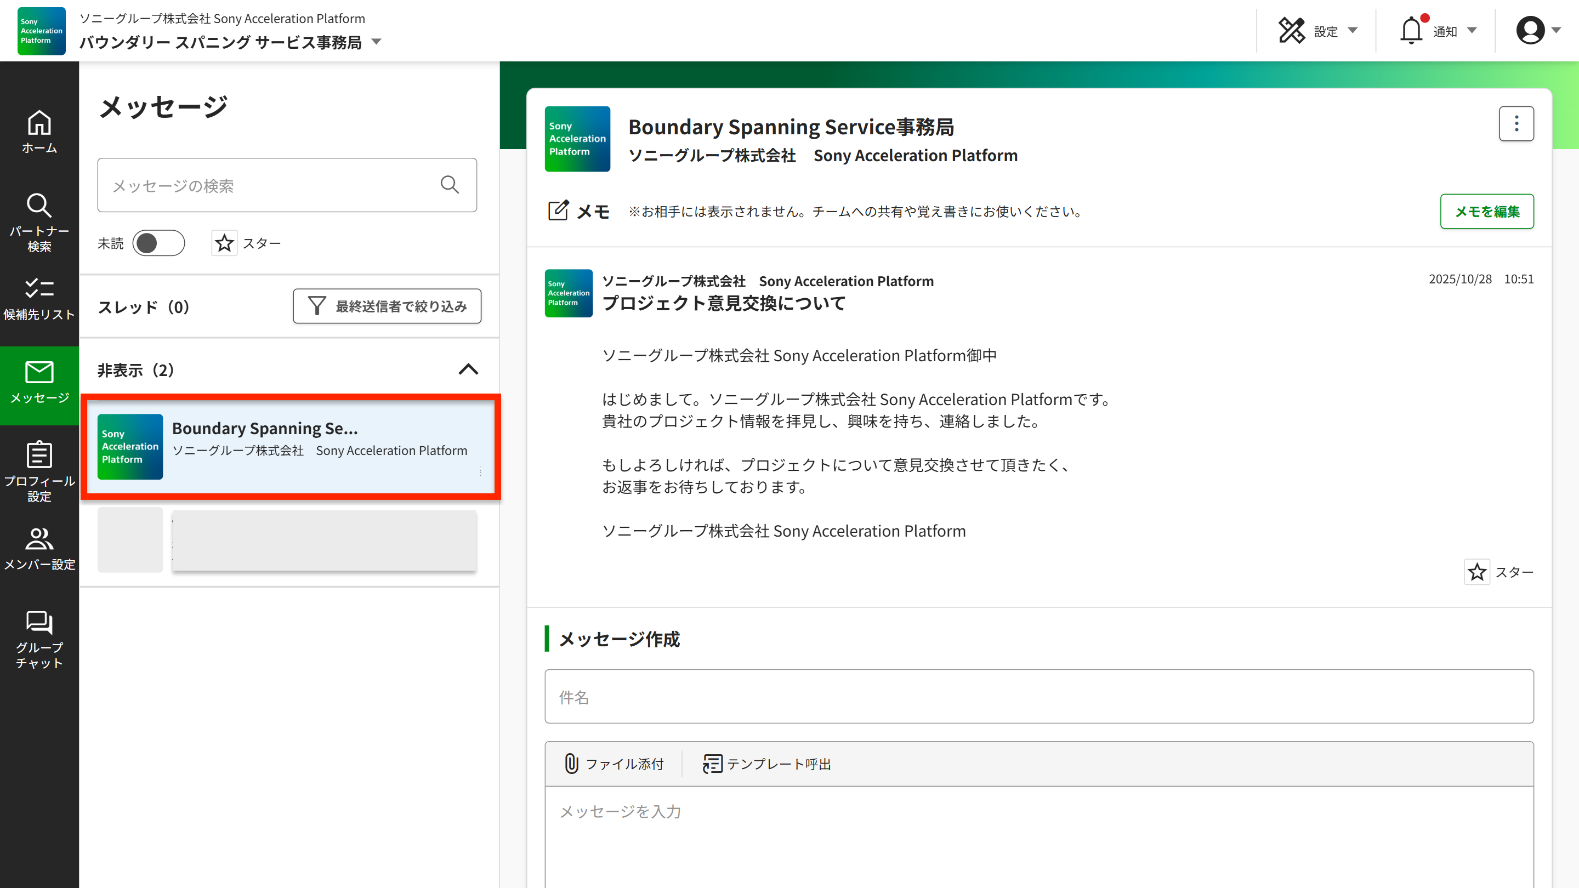Screen dimensions: 1579x888
Task: Expand the user account menu
Action: 1538,31
